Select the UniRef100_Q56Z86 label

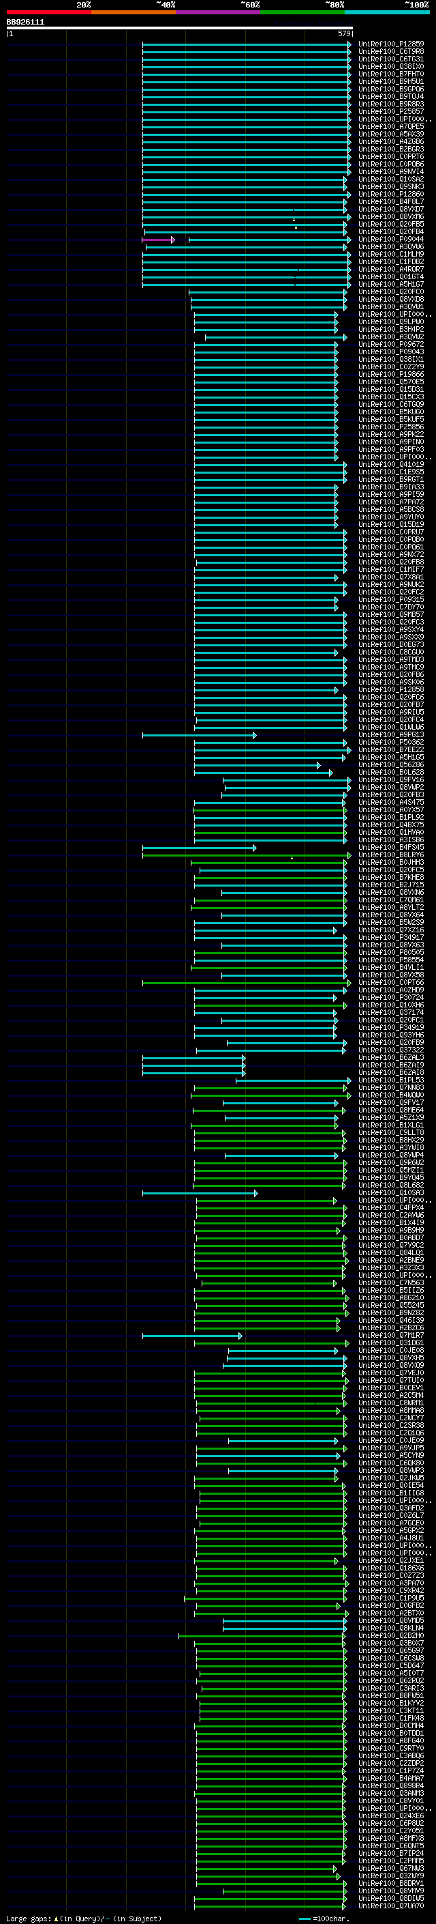391,765
